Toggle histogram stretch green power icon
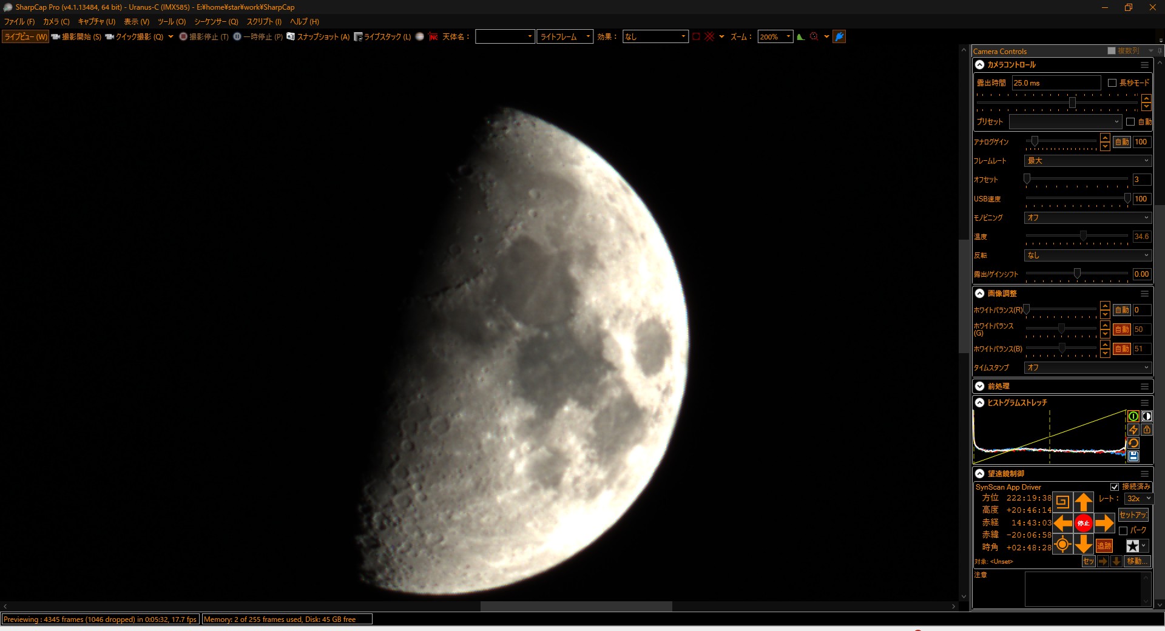Screen dimensions: 1165x631 1133,416
